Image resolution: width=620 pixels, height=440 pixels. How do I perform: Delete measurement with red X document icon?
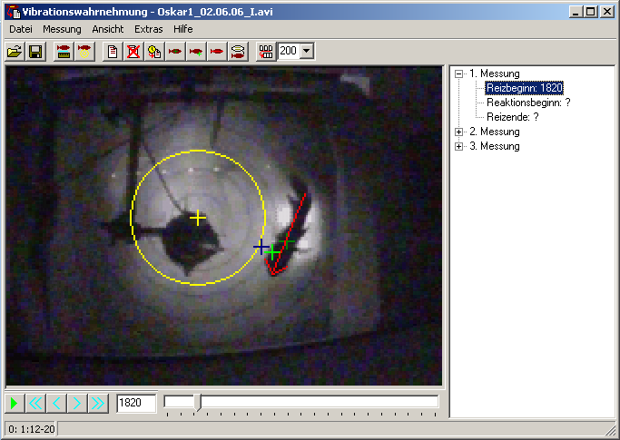133,52
